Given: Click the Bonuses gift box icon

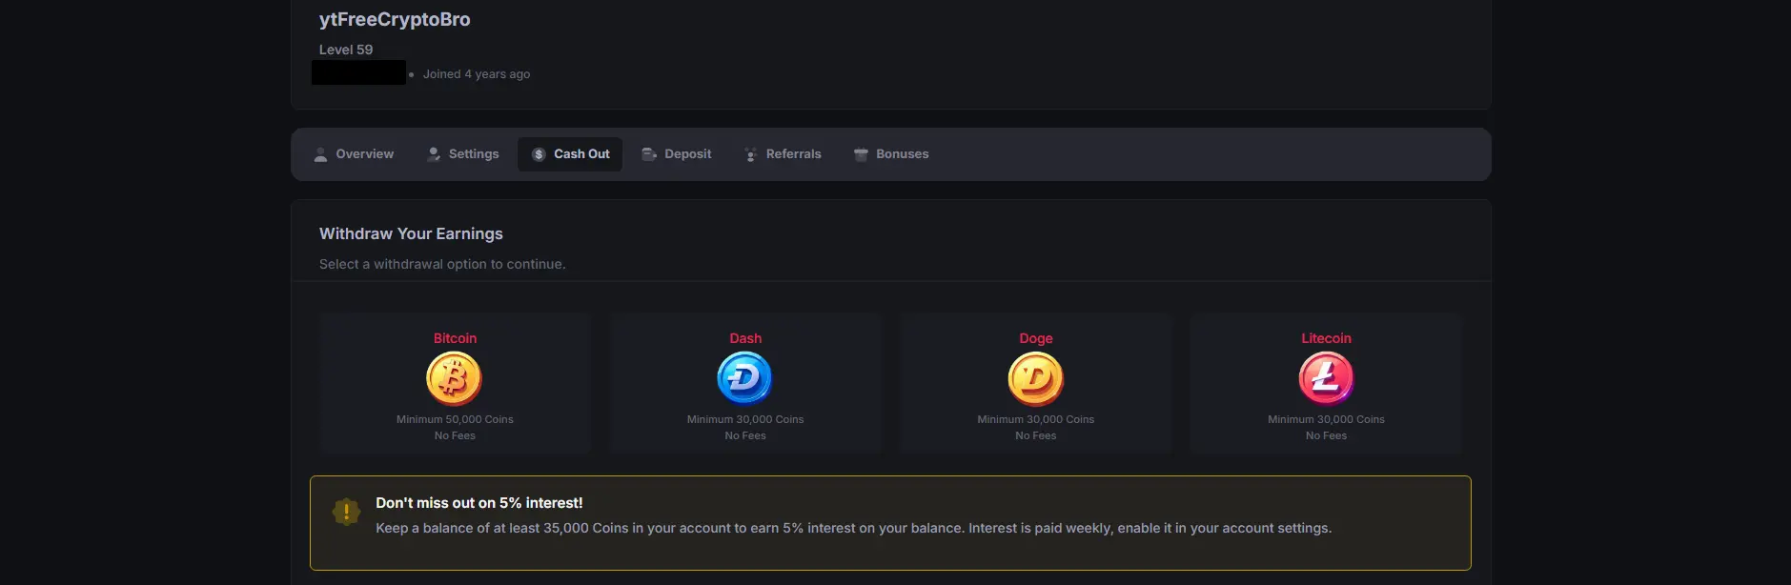Looking at the screenshot, I should pyautogui.click(x=861, y=154).
